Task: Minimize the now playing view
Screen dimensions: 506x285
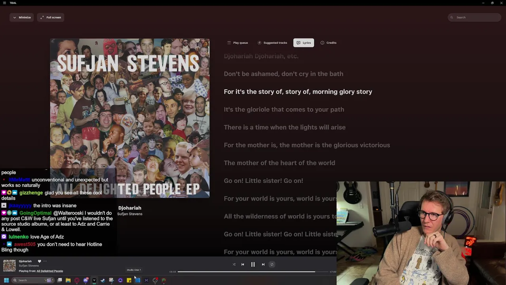Action: [x=22, y=17]
